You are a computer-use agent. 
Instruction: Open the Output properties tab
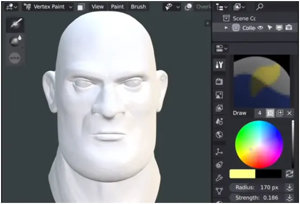click(x=219, y=95)
